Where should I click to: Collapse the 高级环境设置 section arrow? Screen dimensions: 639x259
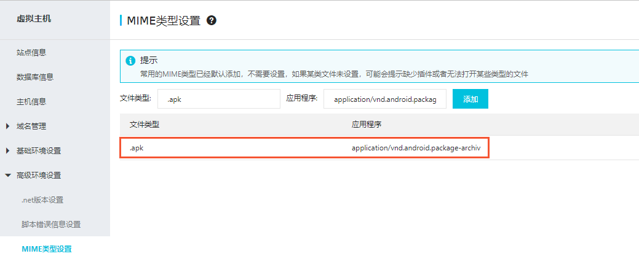pos(7,176)
